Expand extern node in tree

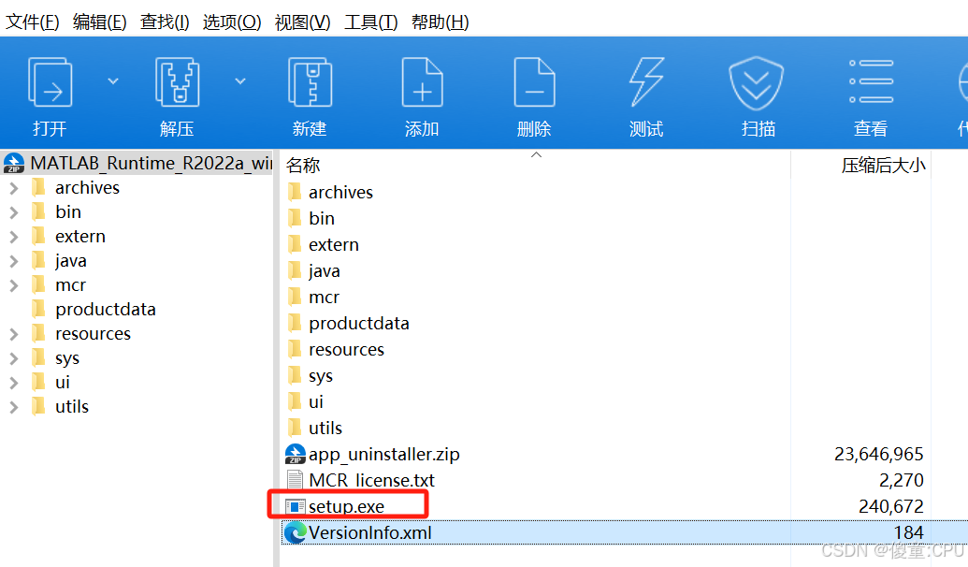[x=14, y=237]
